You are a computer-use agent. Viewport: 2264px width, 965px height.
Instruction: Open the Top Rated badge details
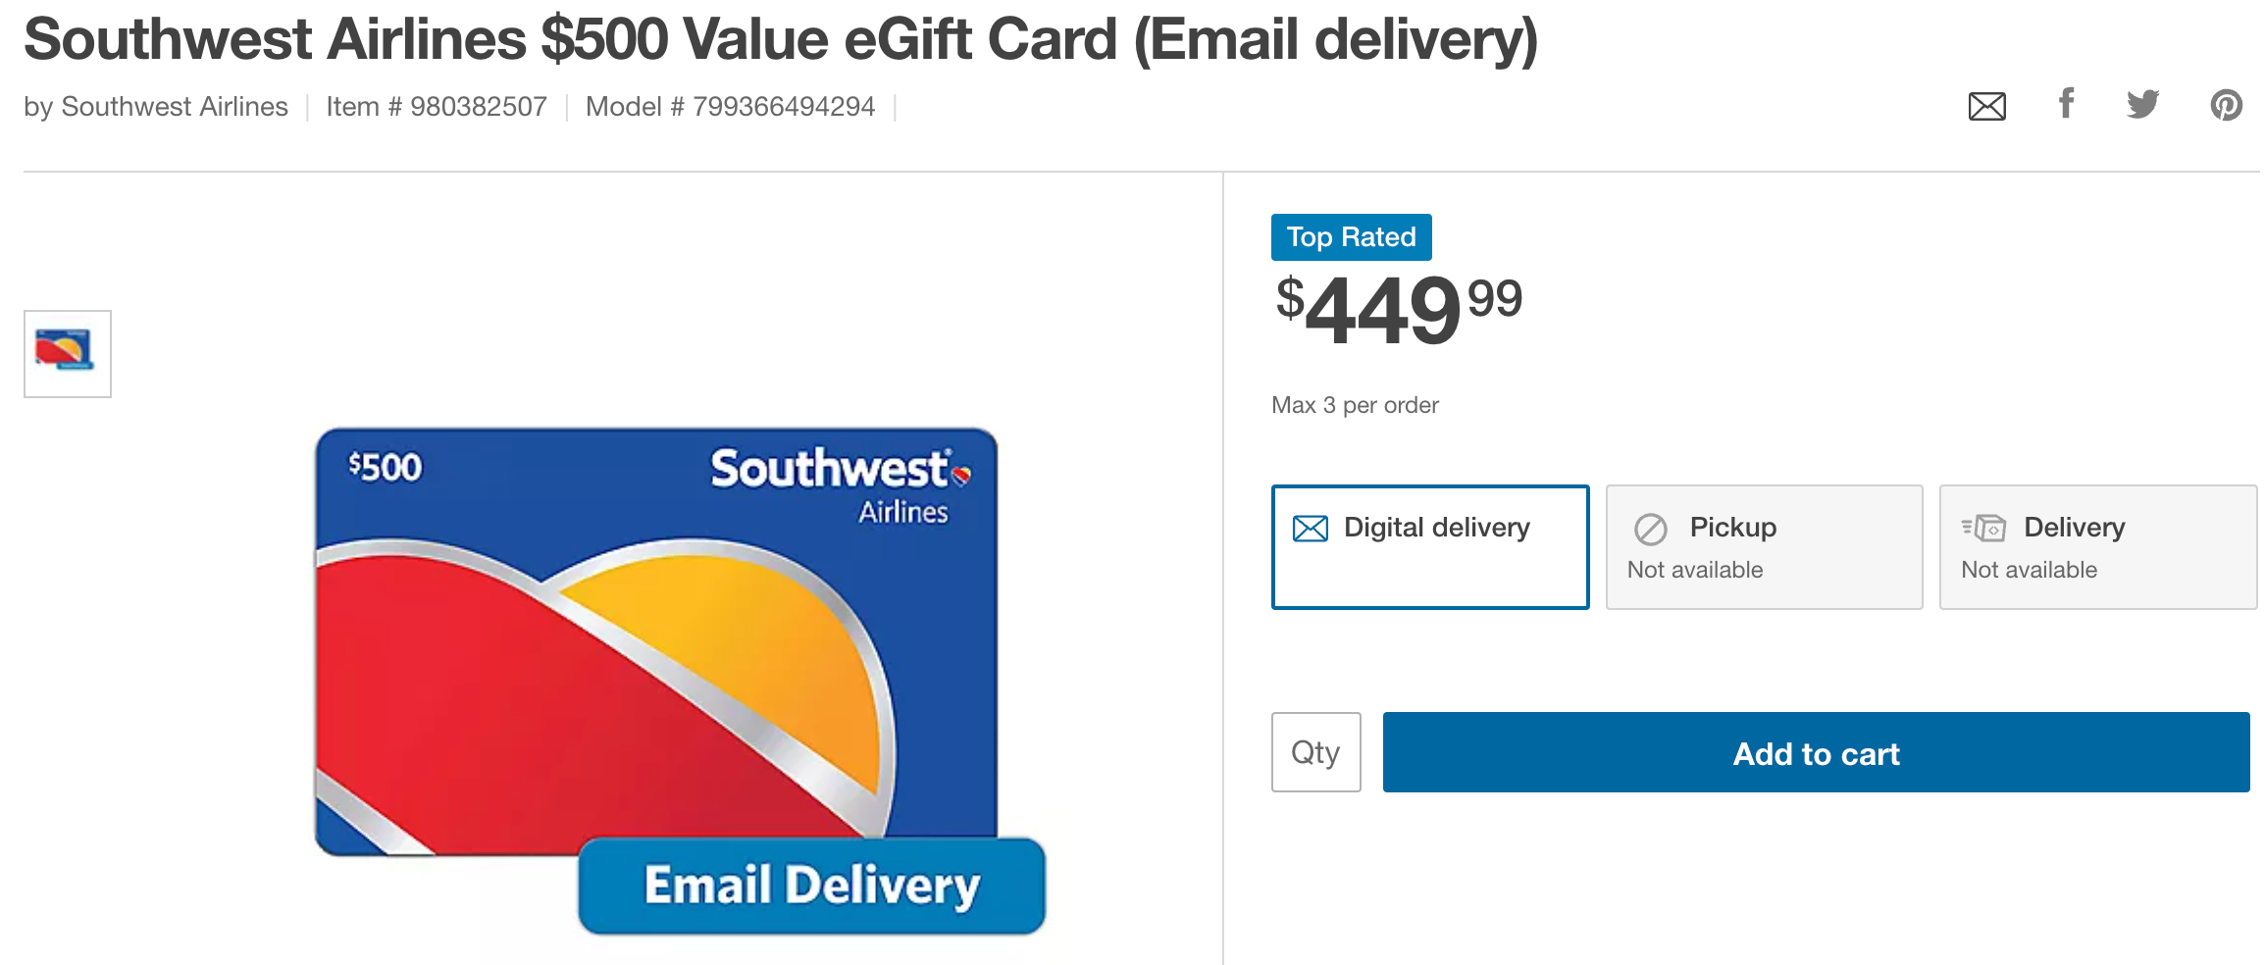click(x=1351, y=236)
